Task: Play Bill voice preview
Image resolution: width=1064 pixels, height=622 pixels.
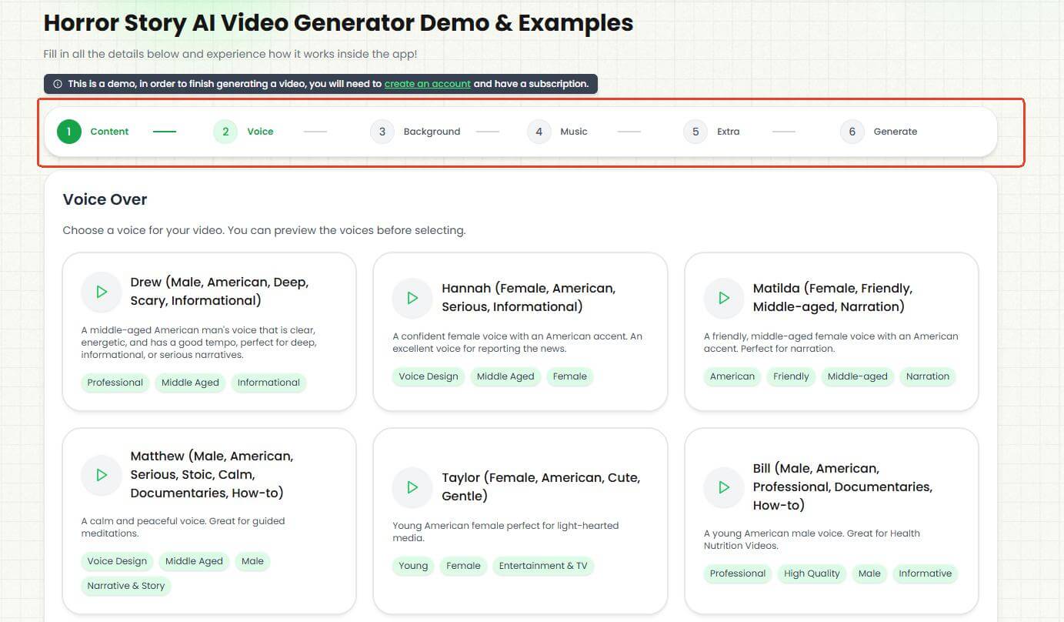Action: click(x=724, y=487)
